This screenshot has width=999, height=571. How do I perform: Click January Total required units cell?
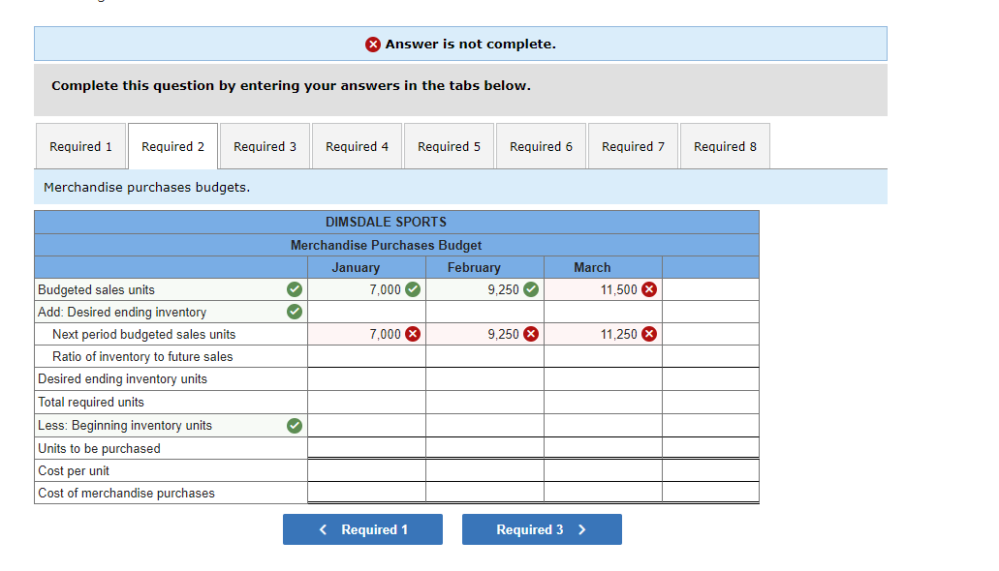tap(367, 403)
